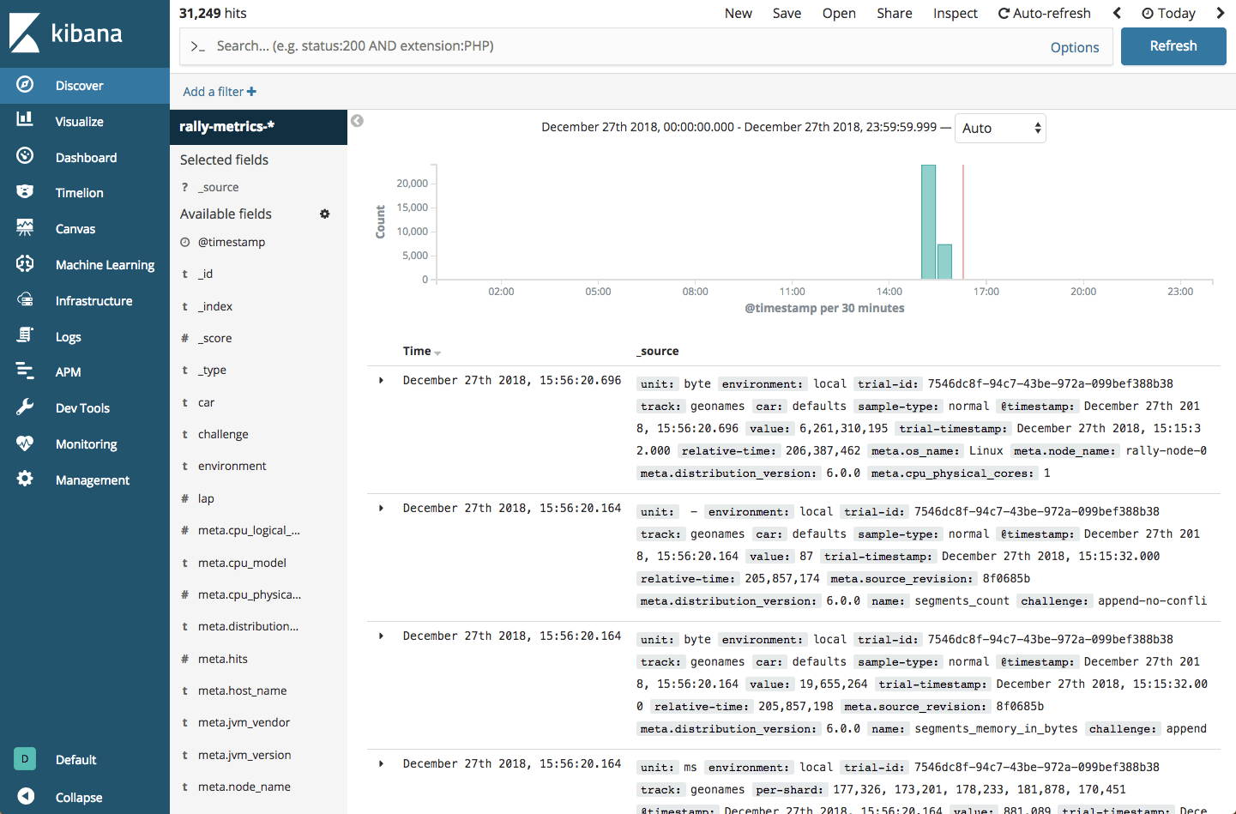Open search Options link
Image resolution: width=1236 pixels, height=814 pixels.
click(1074, 47)
